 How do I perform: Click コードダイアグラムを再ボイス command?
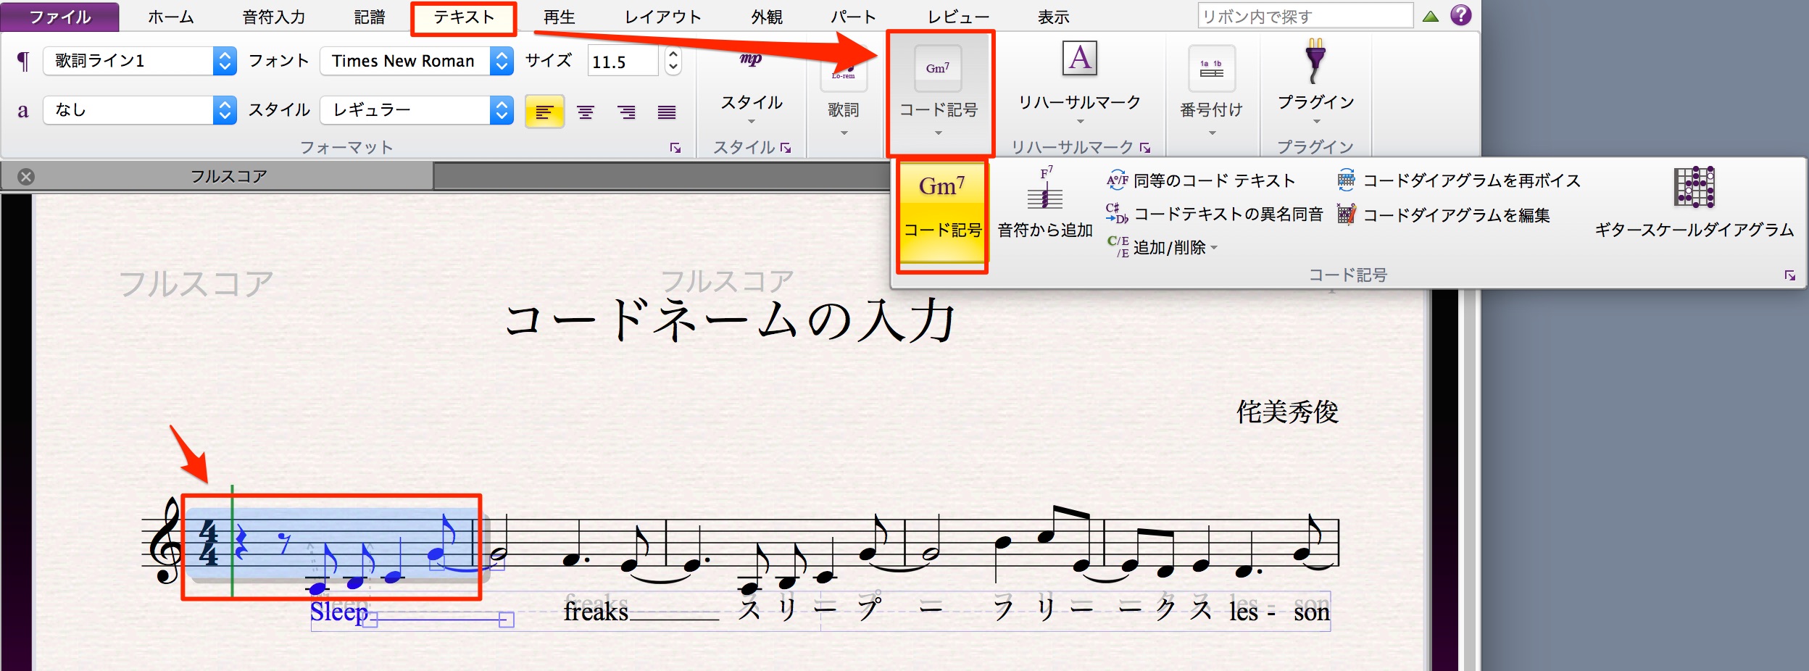(1459, 180)
